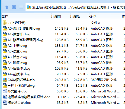Click the icon of A1-活塞杆.dwg

[x=5, y=34]
